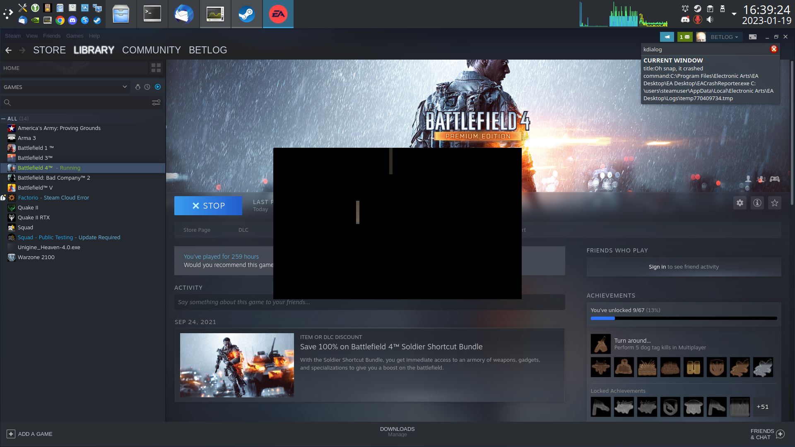The width and height of the screenshot is (795, 447).
Task: Show hidden system tray icons arrow
Action: pos(734,14)
